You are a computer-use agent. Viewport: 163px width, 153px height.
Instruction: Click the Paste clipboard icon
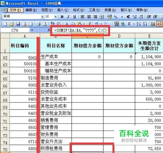click(80, 24)
